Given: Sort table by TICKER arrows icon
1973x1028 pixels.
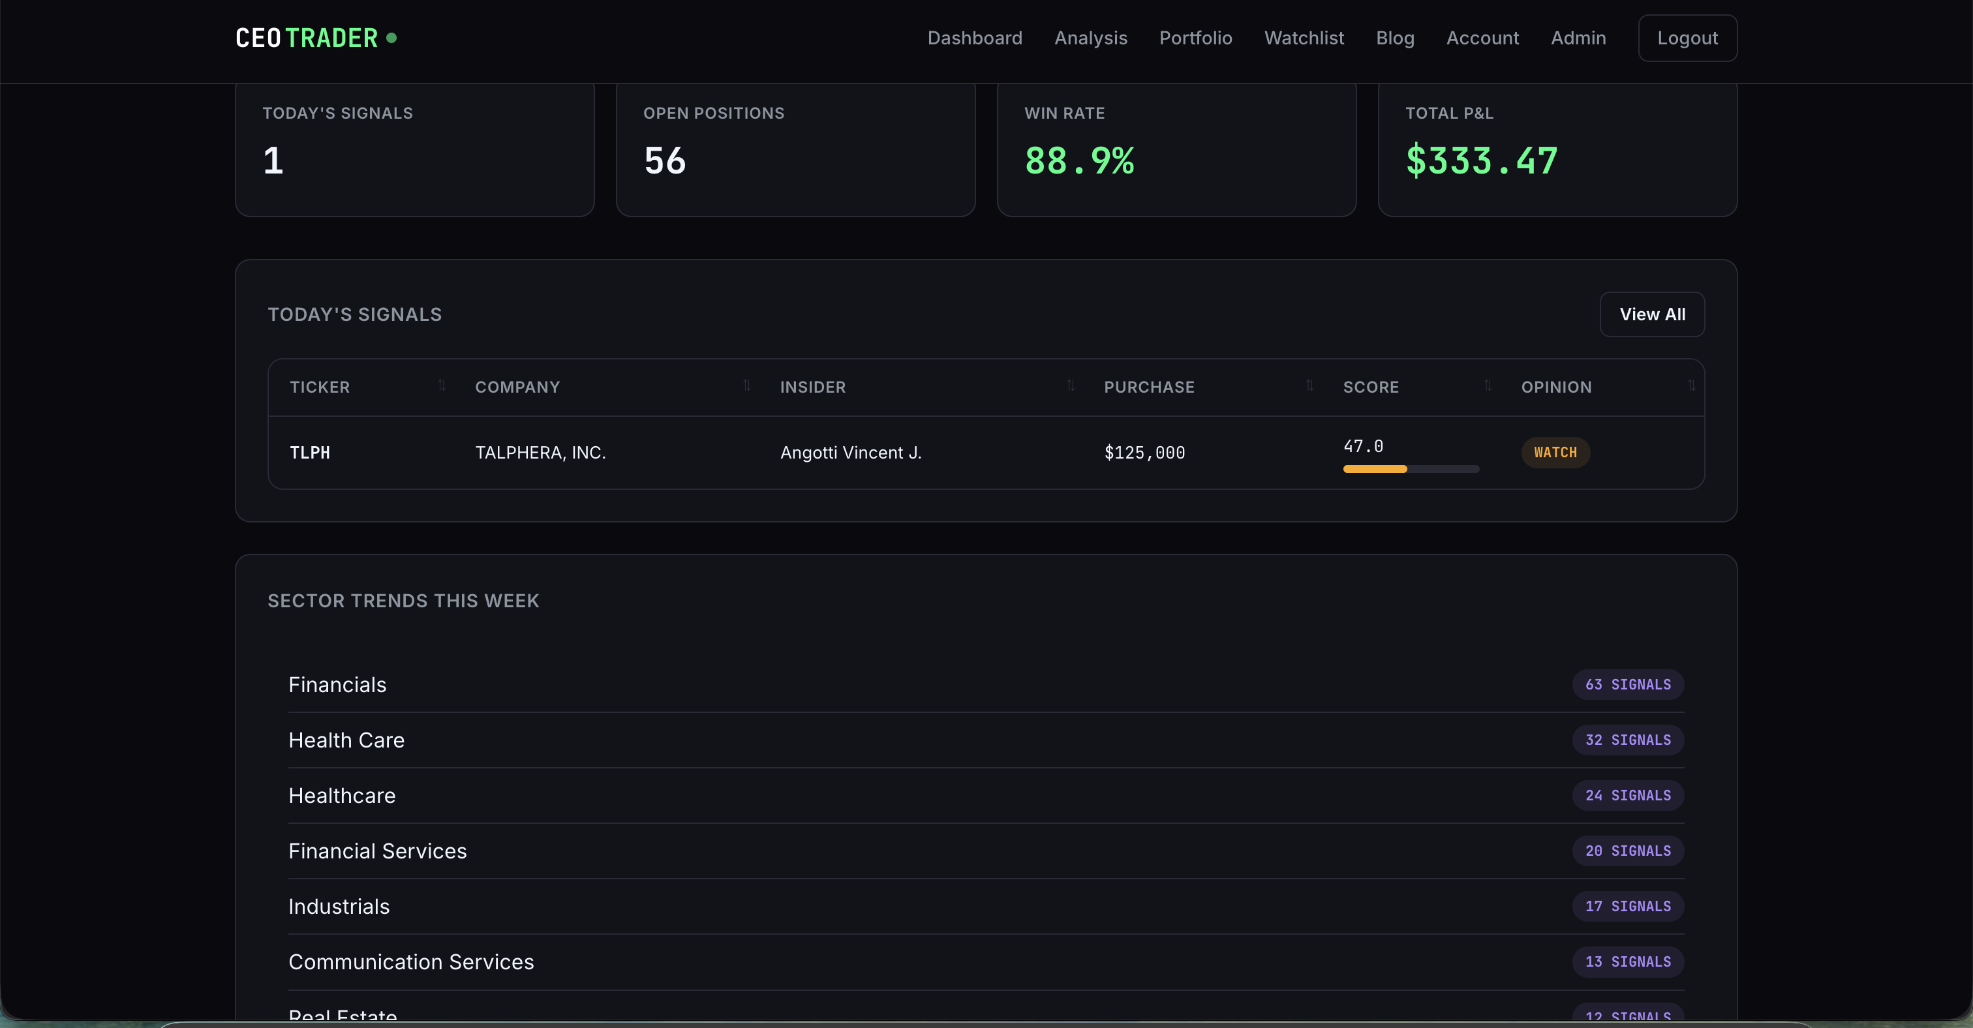Looking at the screenshot, I should [442, 385].
